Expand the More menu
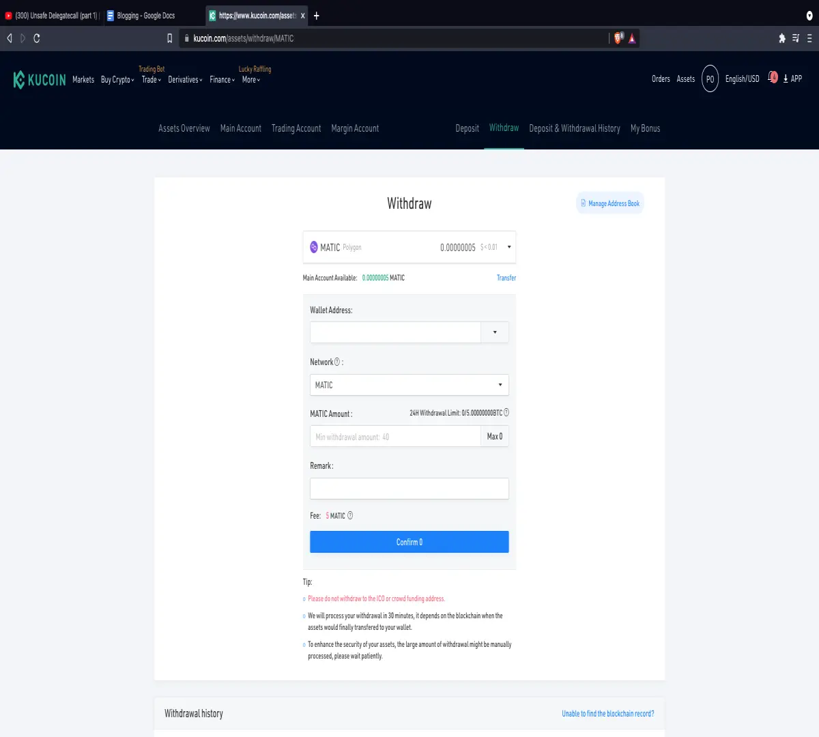 251,80
